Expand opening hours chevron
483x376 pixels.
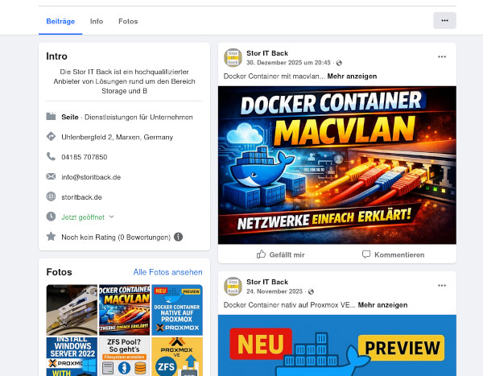pyautogui.click(x=112, y=217)
